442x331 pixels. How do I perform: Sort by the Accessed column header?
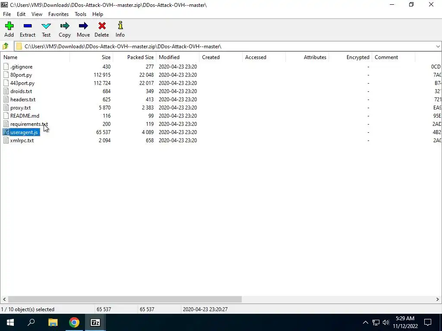click(264, 57)
